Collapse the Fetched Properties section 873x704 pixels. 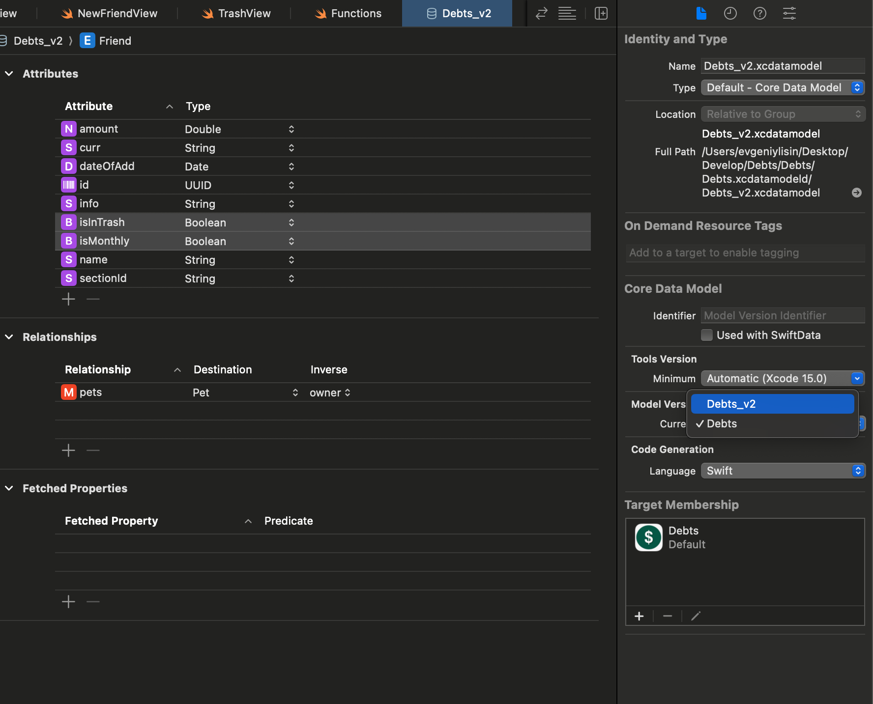pos(9,488)
